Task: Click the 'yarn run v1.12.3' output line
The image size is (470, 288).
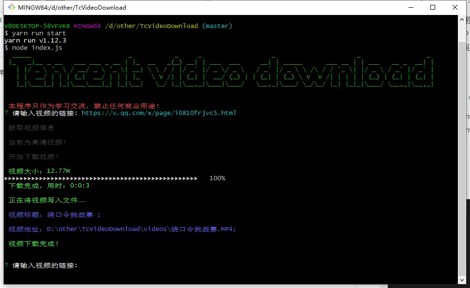Action: 35,41
